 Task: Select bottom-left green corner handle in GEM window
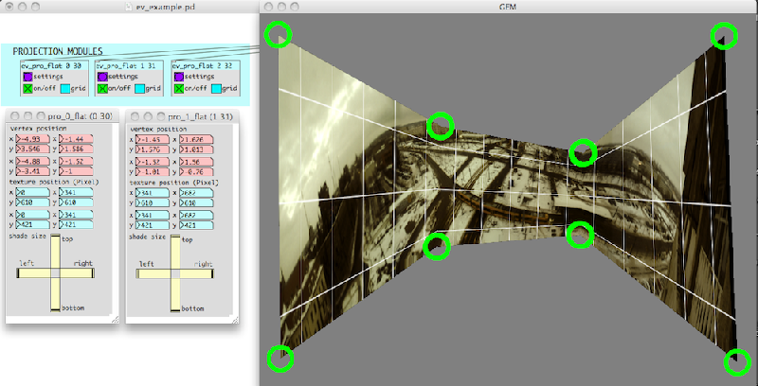tap(280, 358)
